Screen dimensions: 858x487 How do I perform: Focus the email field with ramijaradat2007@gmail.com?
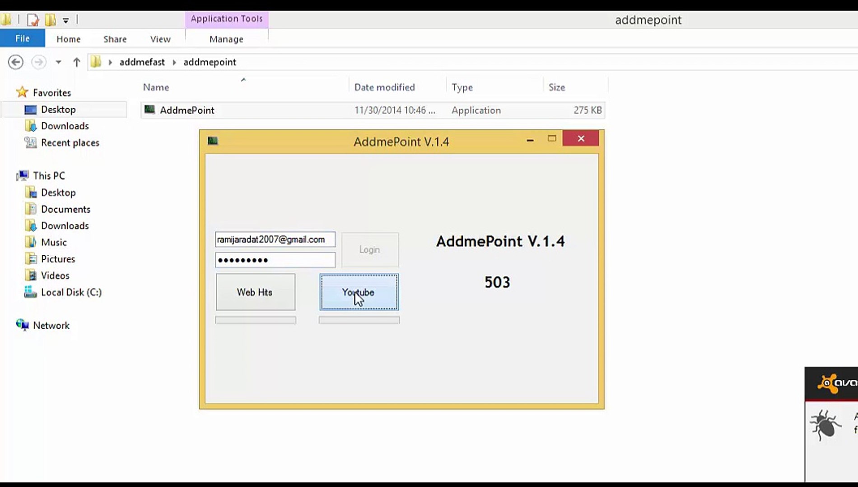click(275, 239)
